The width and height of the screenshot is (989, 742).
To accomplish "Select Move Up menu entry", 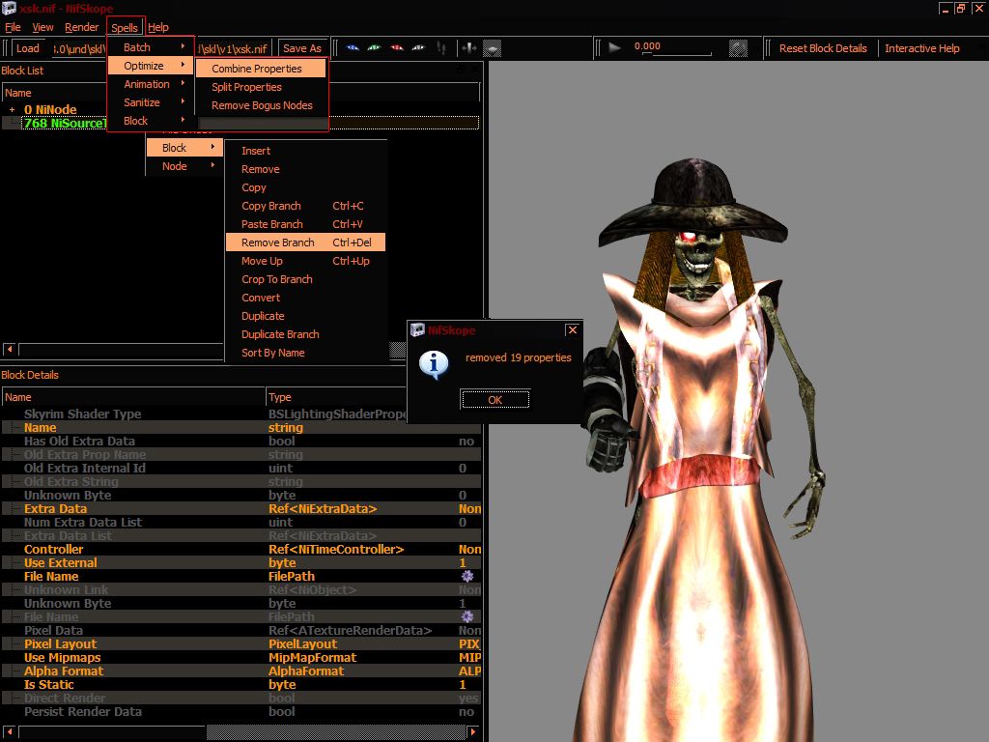I will [x=305, y=261].
